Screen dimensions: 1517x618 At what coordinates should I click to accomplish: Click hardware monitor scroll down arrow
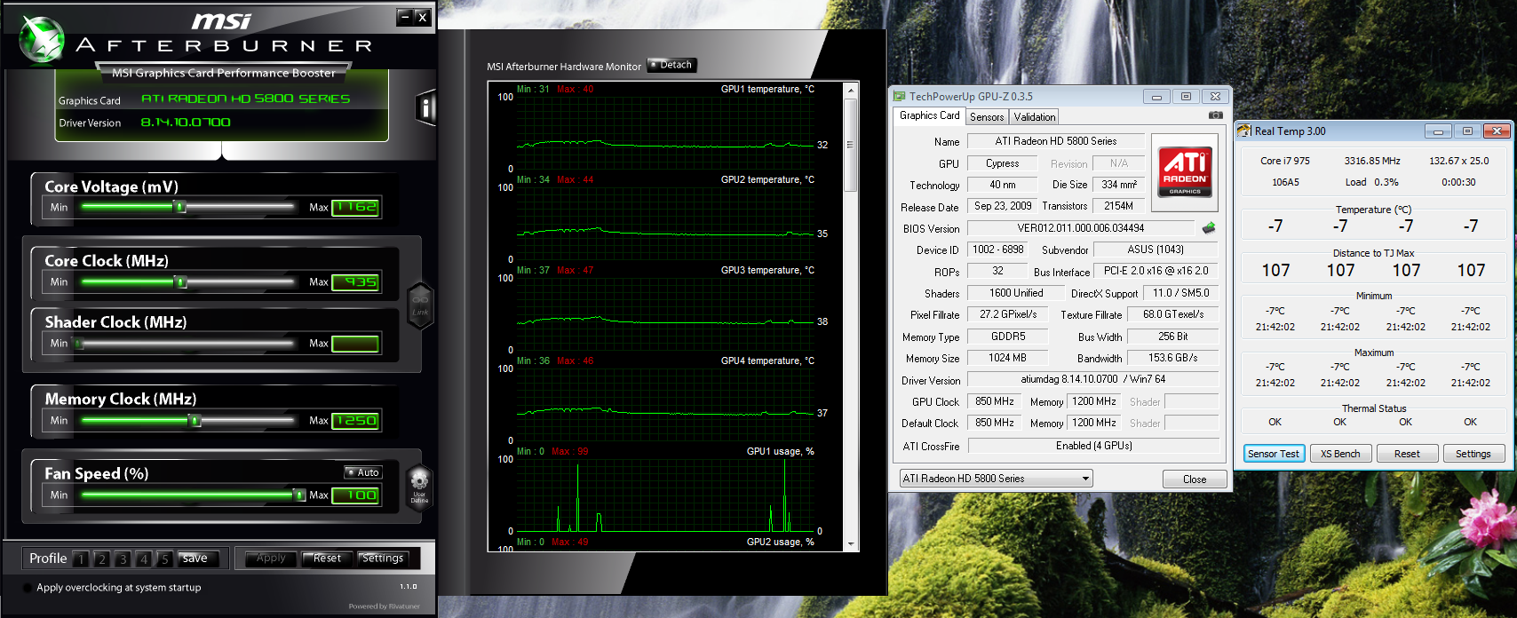tap(851, 544)
